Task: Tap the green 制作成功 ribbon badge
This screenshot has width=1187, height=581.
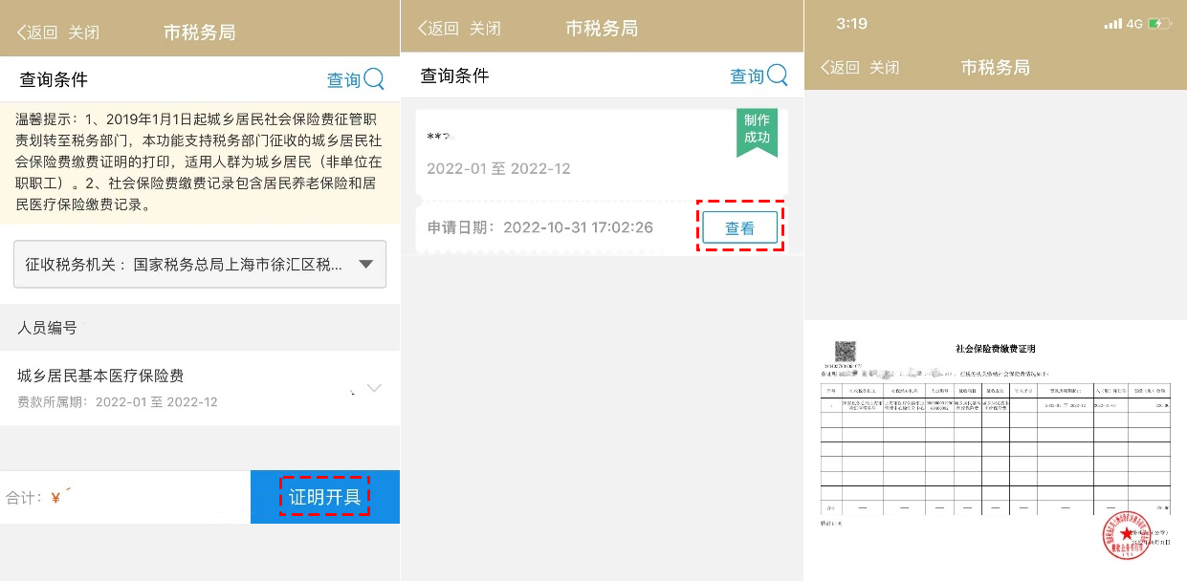Action: pos(757,130)
